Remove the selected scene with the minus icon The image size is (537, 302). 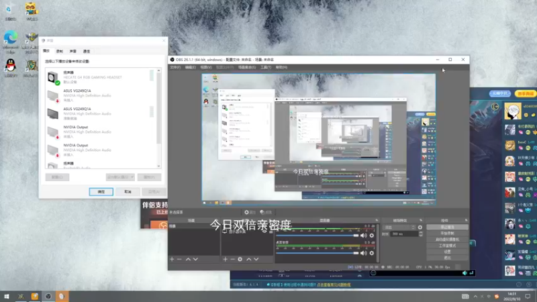[179, 259]
